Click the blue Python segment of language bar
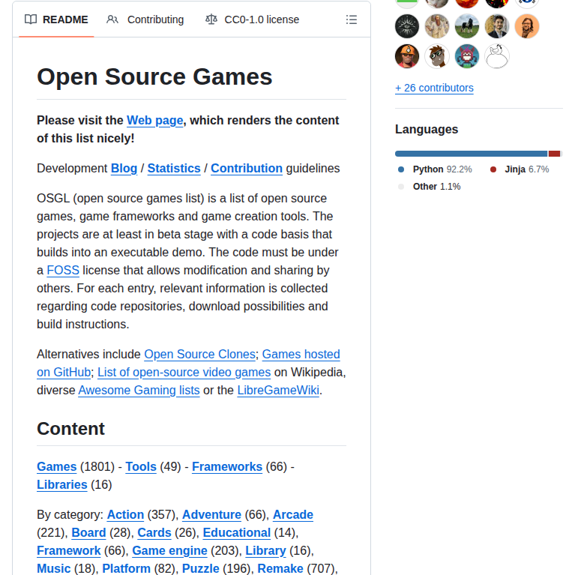 471,154
